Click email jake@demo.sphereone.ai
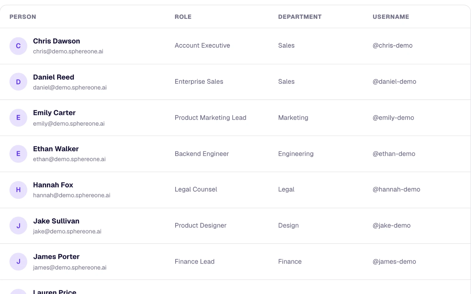Viewport: 471px width, 294px height. [67, 231]
